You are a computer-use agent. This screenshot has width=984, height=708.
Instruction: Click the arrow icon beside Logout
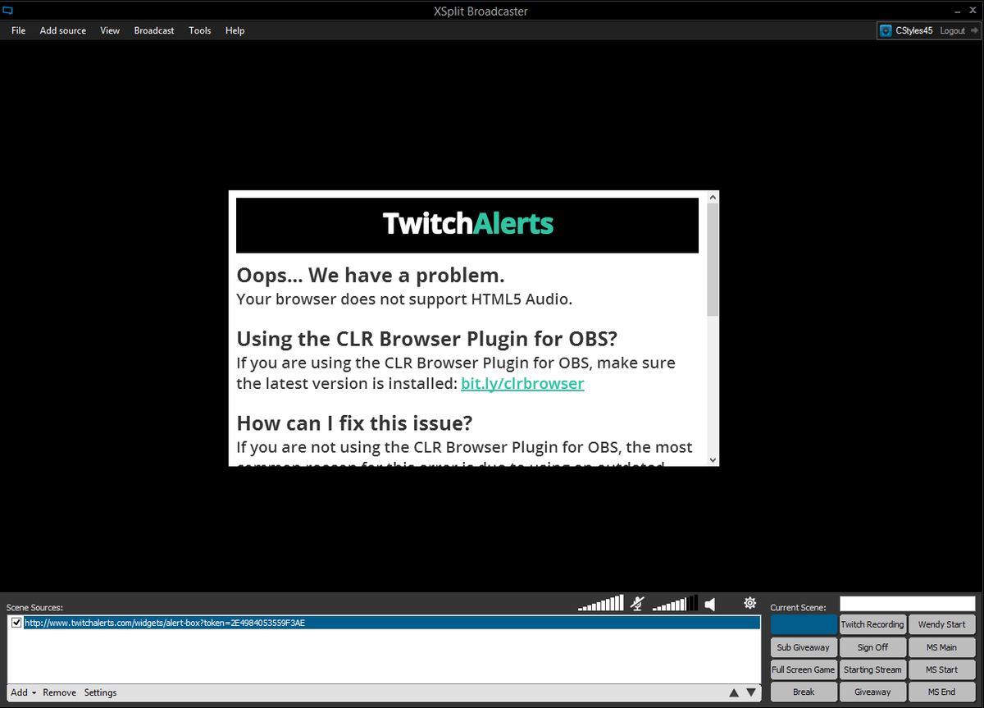[973, 30]
